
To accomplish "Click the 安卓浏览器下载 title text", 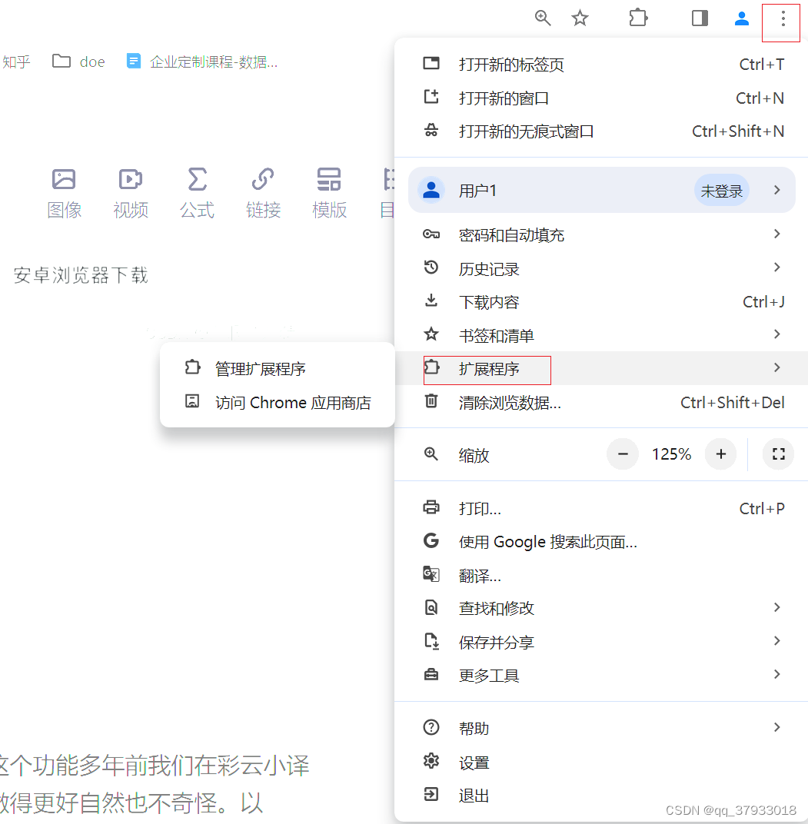I will [x=81, y=275].
